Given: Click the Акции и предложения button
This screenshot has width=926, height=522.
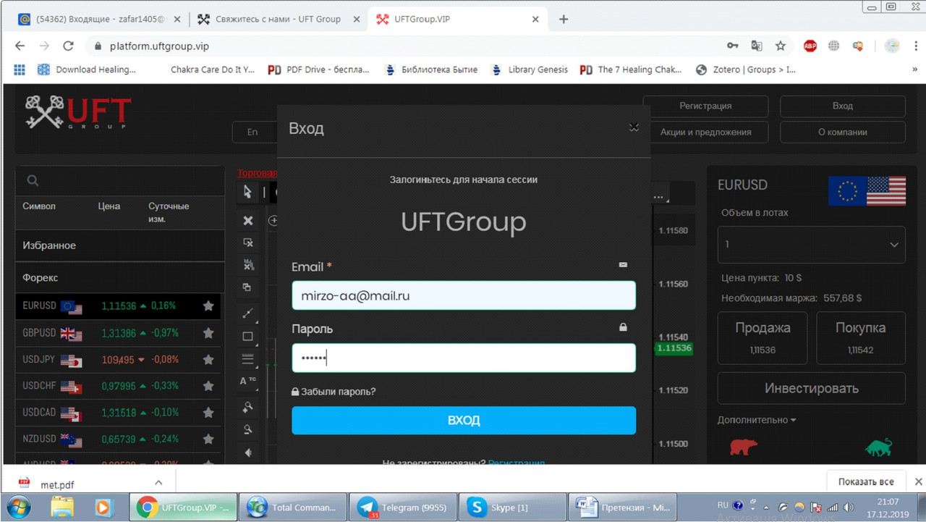Looking at the screenshot, I should pyautogui.click(x=705, y=132).
